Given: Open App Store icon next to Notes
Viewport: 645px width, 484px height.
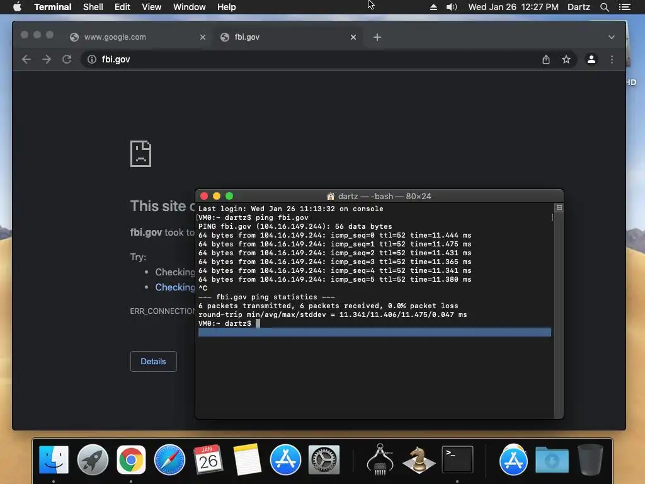Looking at the screenshot, I should (285, 459).
